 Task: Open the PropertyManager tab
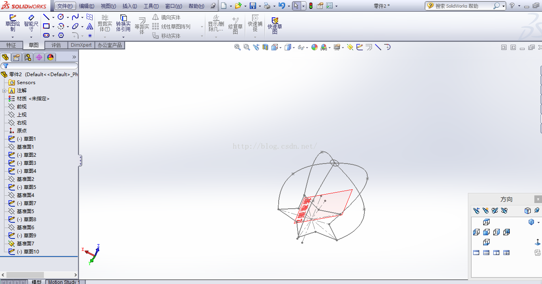[x=16, y=57]
